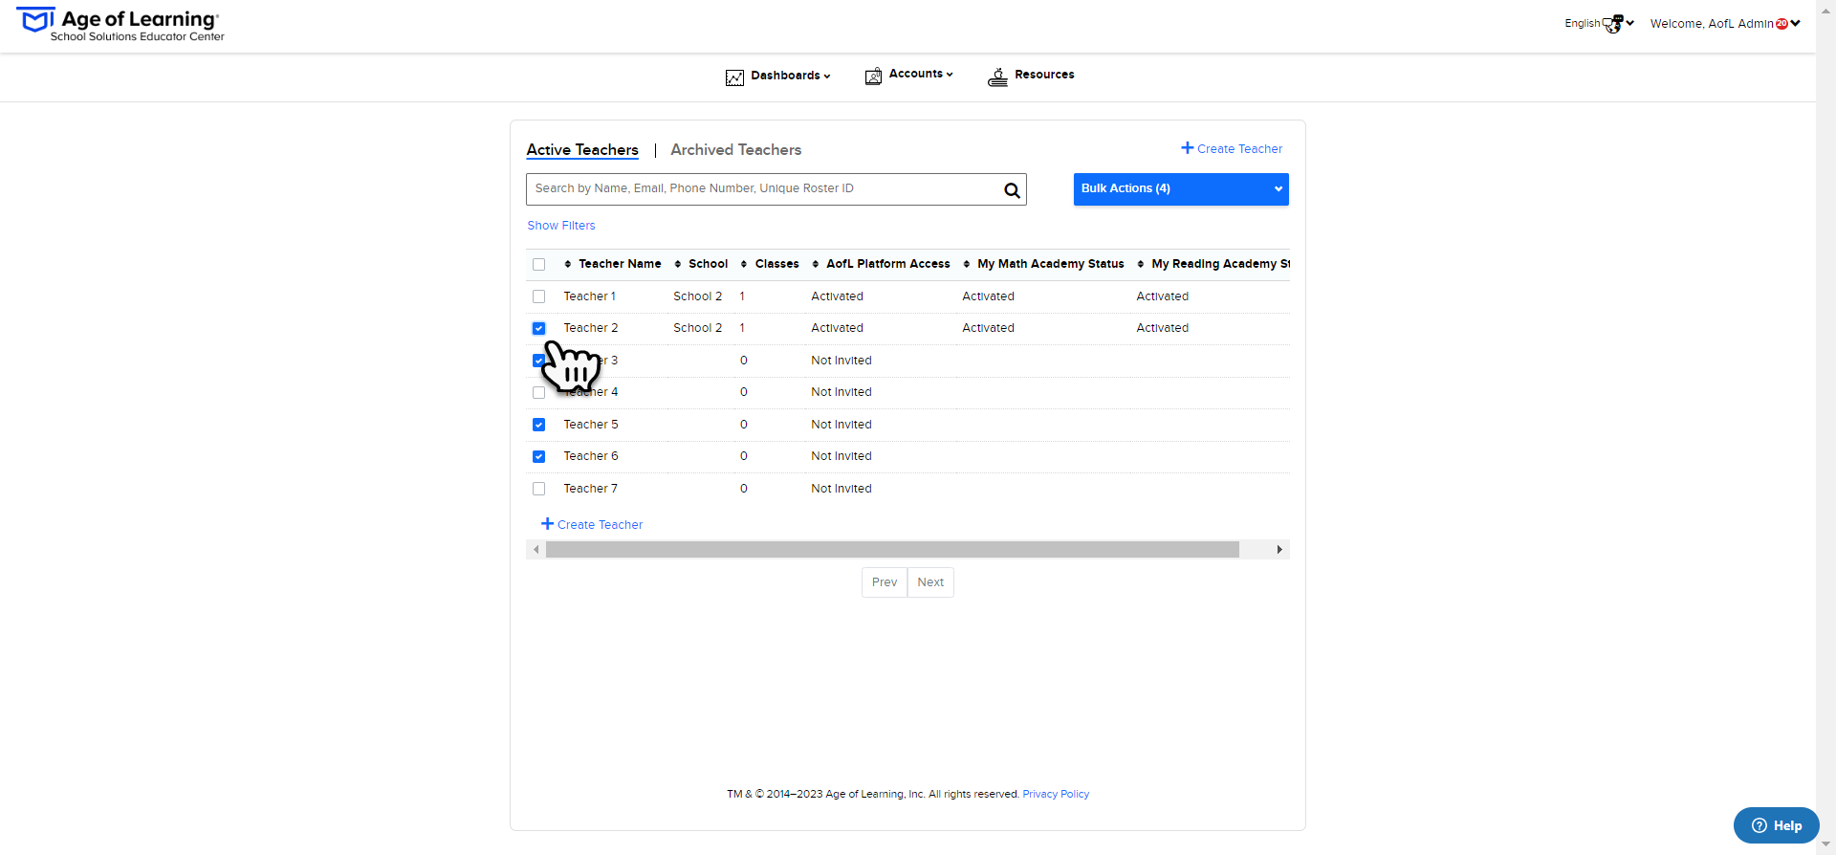Open the Dashboards chart icon

[x=734, y=77]
